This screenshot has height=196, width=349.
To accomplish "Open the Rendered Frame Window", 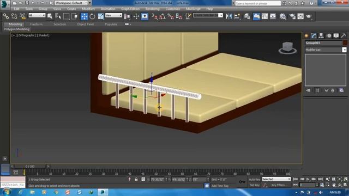I will [x=300, y=16].
